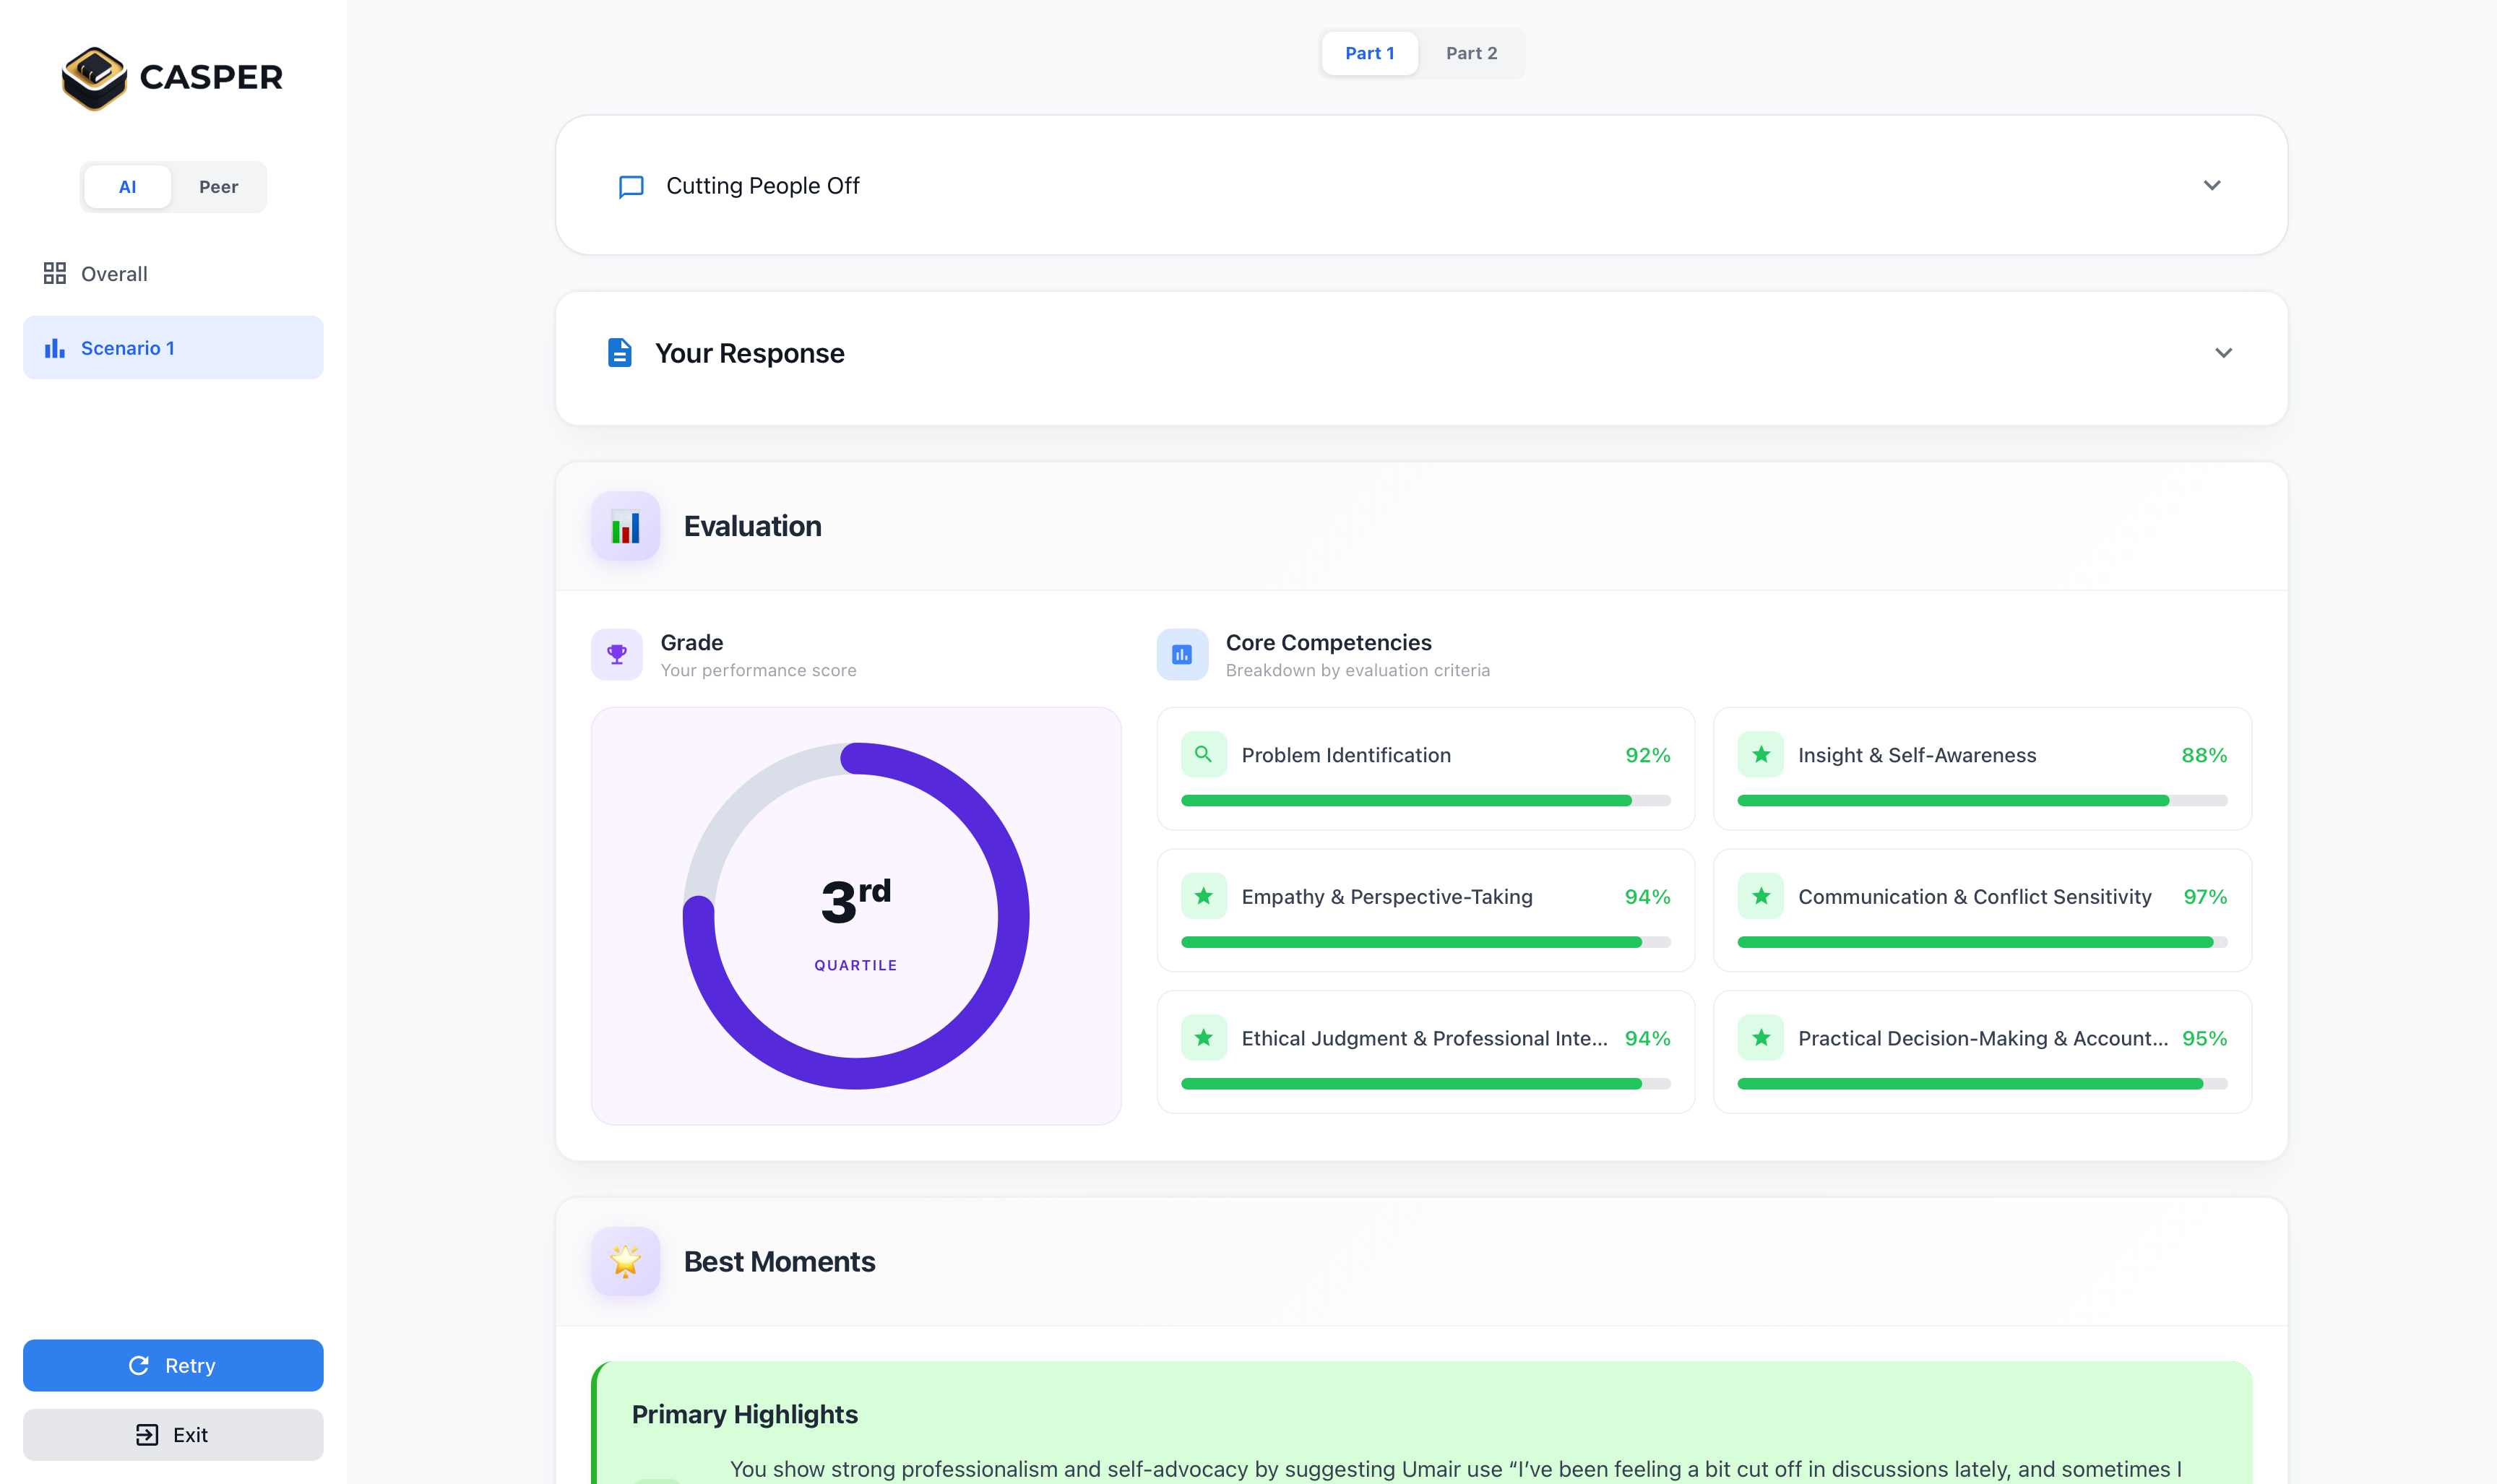Select the AI feedback toggle
The height and width of the screenshot is (1484, 2497).
pyautogui.click(x=127, y=187)
